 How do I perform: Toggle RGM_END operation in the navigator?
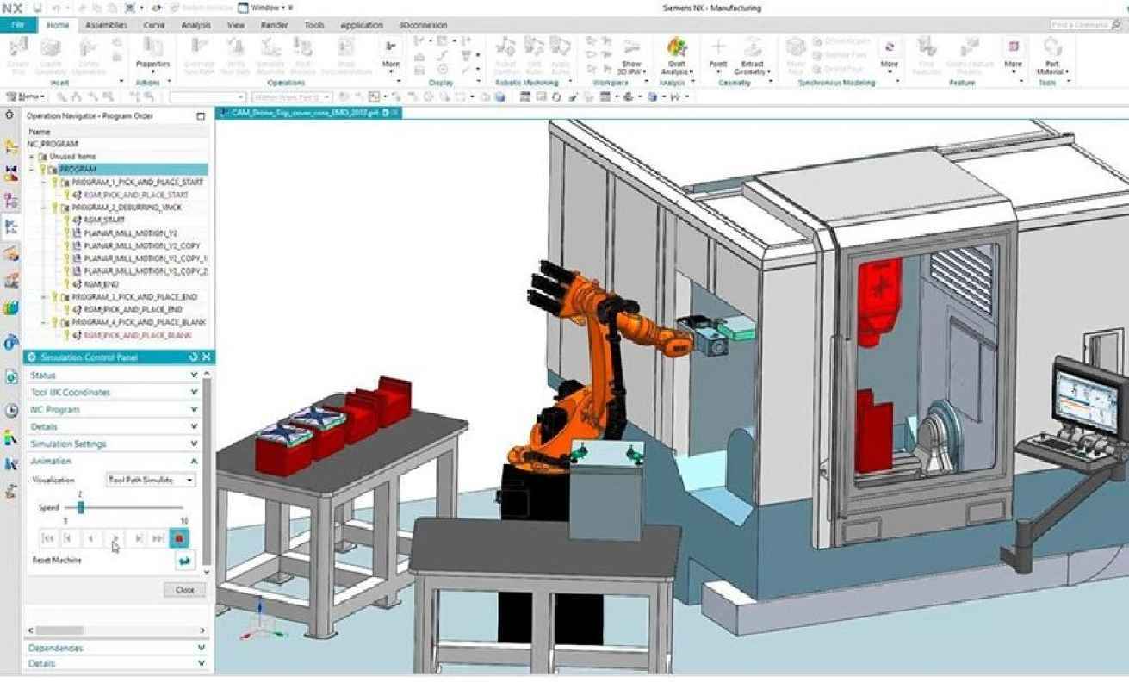tap(66, 282)
